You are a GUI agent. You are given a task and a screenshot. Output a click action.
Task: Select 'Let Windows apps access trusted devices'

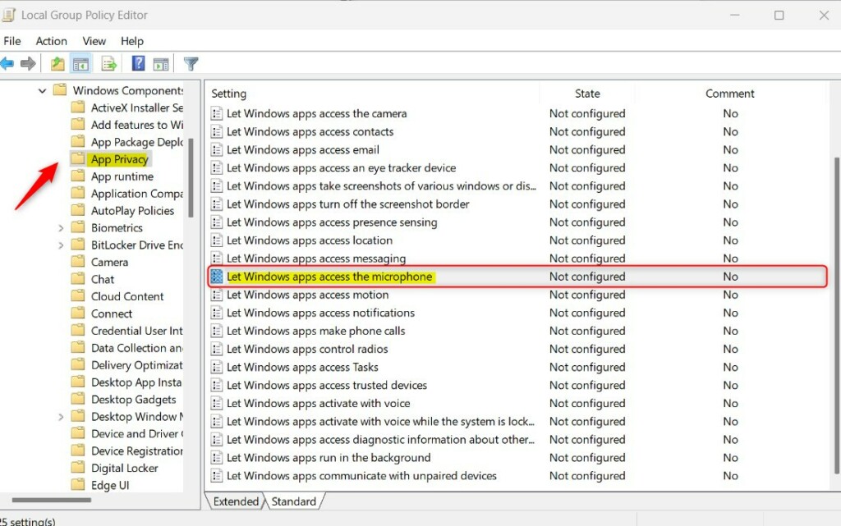(327, 385)
